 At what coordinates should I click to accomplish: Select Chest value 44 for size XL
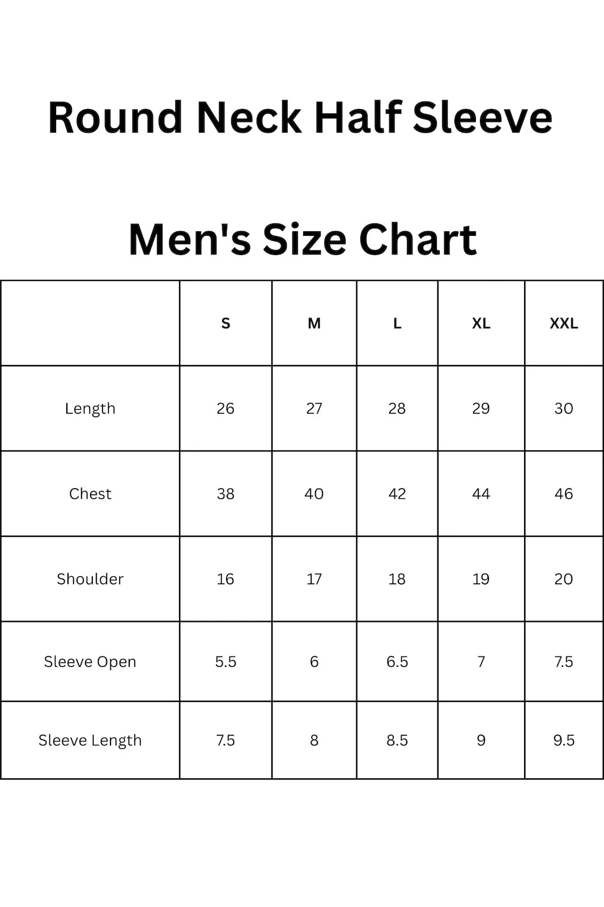[x=481, y=494]
